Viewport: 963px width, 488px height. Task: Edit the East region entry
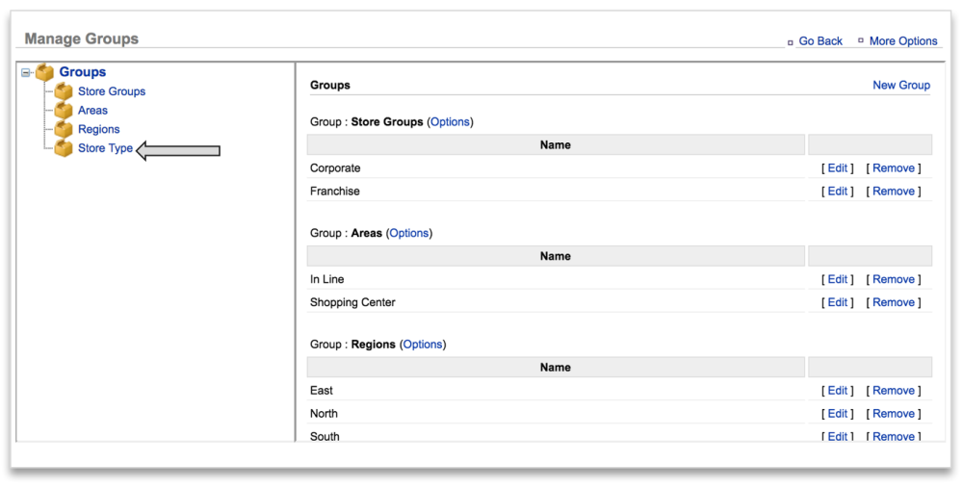tap(838, 391)
